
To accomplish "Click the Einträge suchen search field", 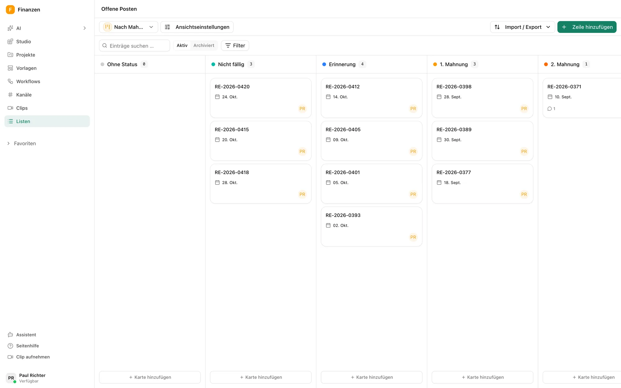I will tap(134, 46).
